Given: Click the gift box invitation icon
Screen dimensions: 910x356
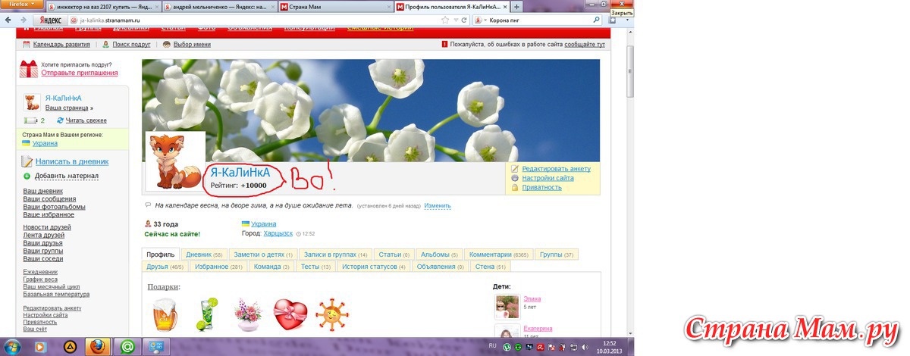Looking at the screenshot, I should click(x=29, y=69).
